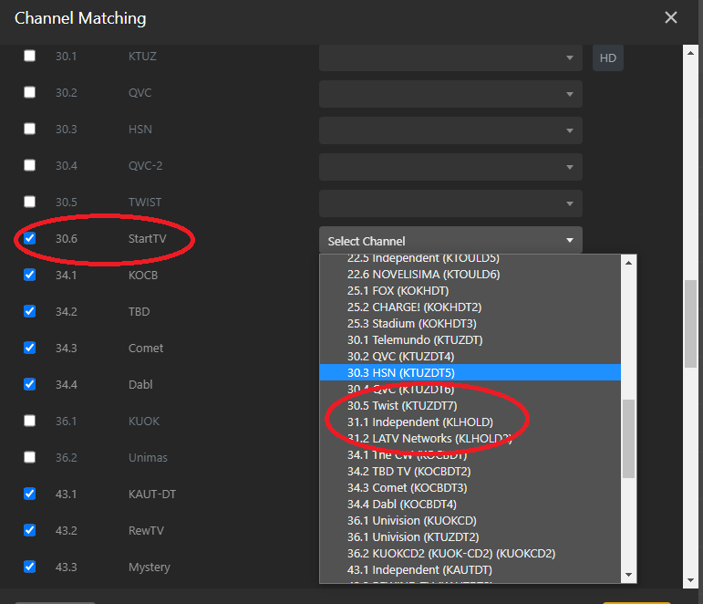This screenshot has width=703, height=604.
Task: Uncheck the 43.1 KAUT-DT checkbox
Action: point(29,494)
